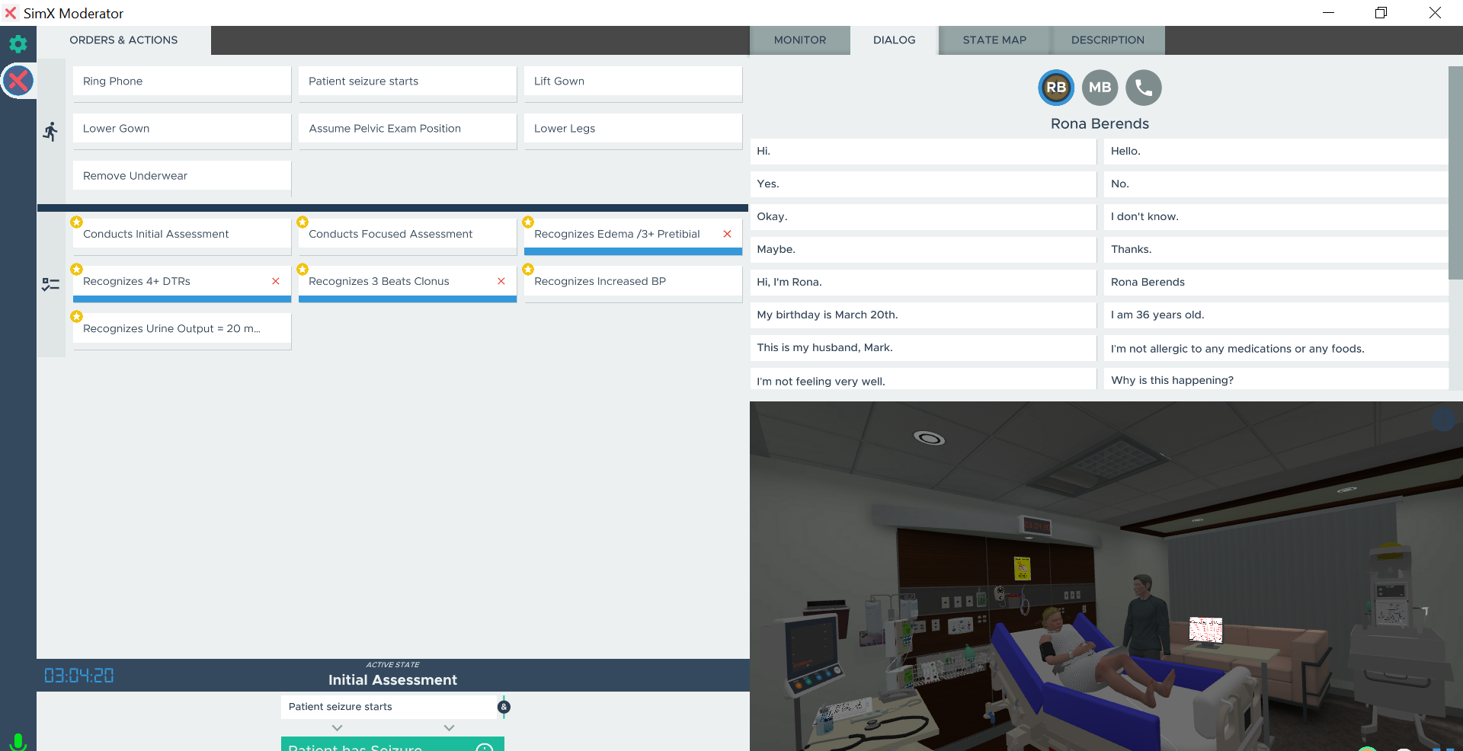Viewport: 1463px width, 751px height.
Task: Open the settings gear in sidebar
Action: (18, 44)
